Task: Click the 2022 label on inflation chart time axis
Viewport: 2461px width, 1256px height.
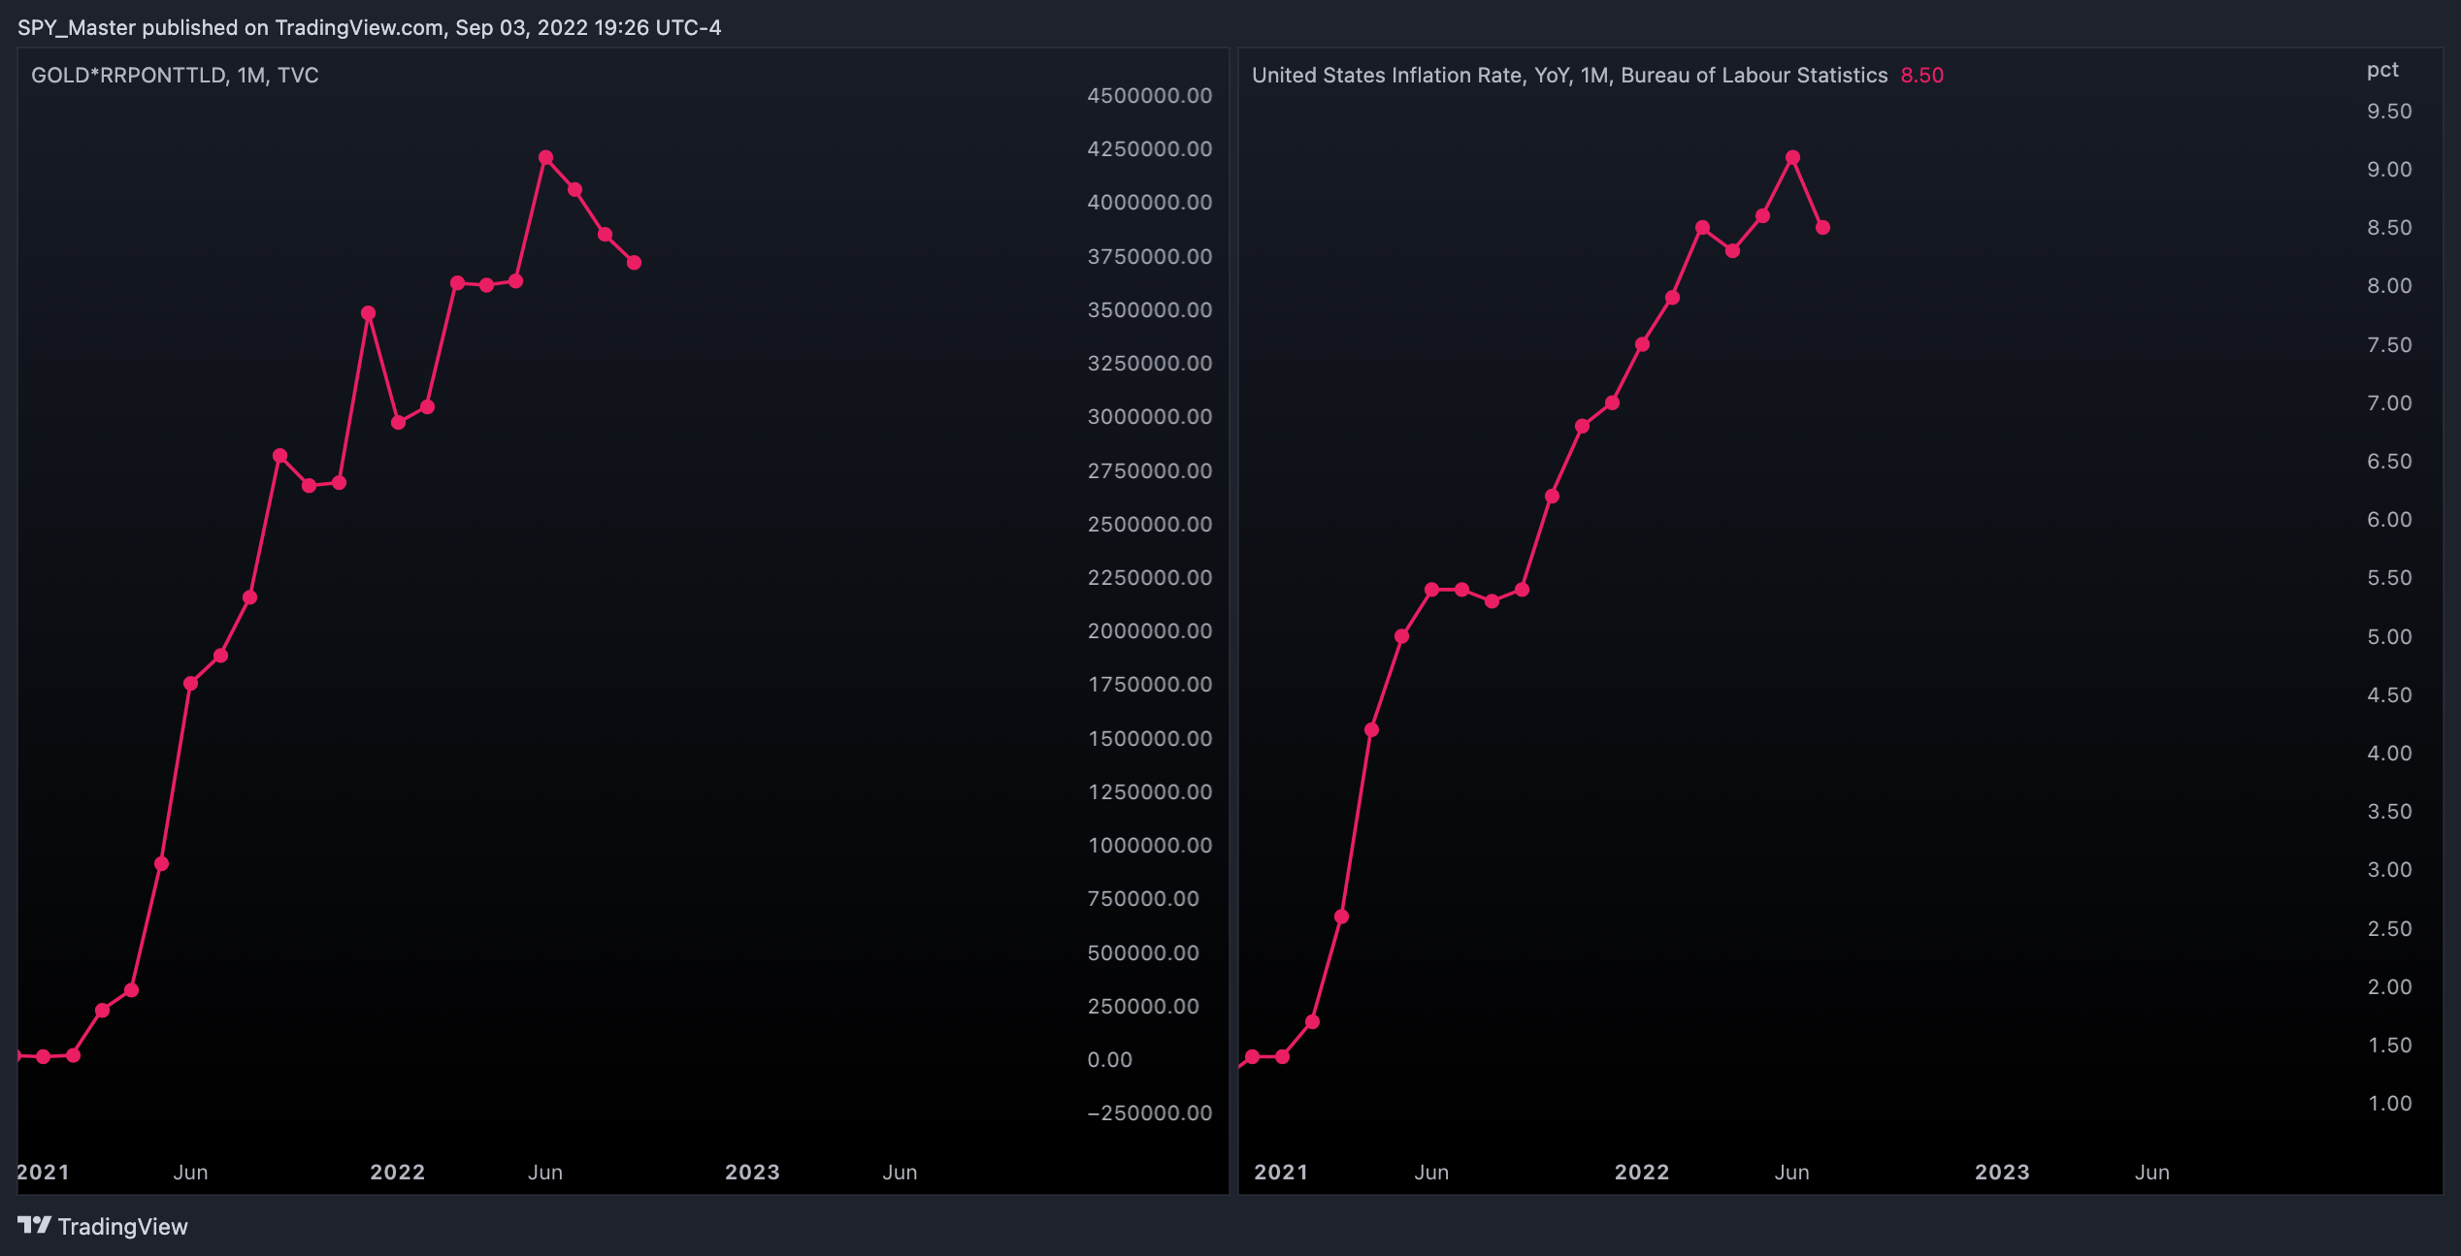Action: click(1642, 1172)
